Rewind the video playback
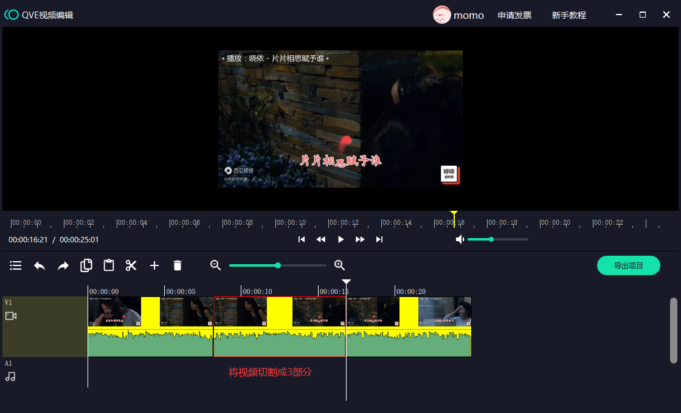681x413 pixels. pyautogui.click(x=321, y=239)
